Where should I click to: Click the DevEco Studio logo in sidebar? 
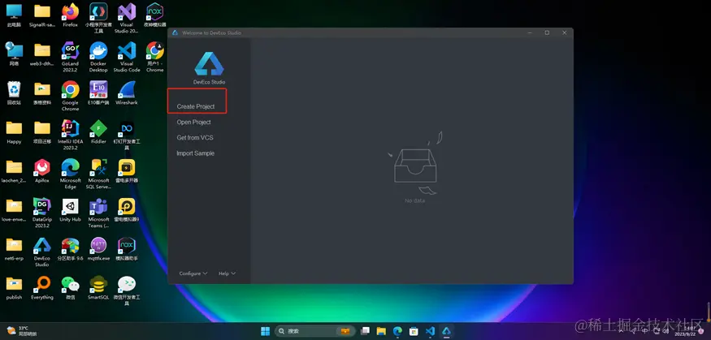(209, 64)
